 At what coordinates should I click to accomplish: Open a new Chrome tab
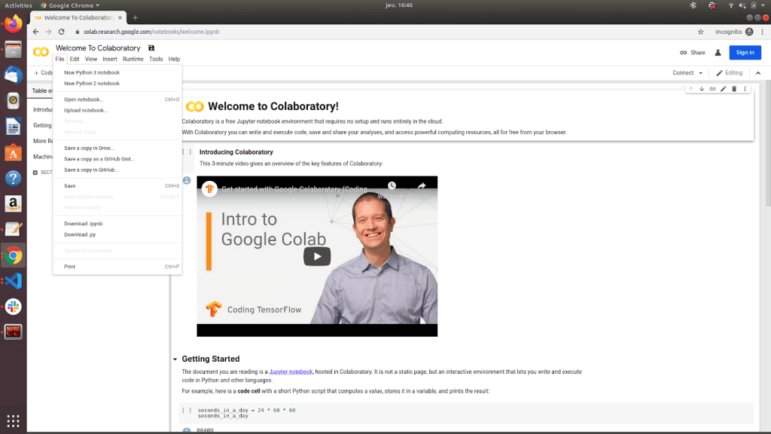coord(136,18)
